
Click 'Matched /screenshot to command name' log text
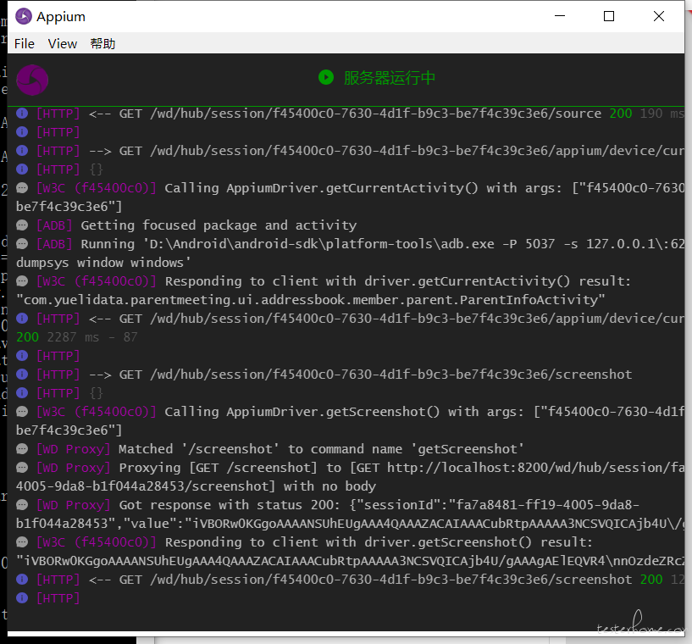[321, 449]
